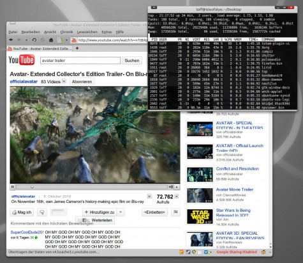Viewport: 303px width, 263px height.
Task: Go to home page via house icon
Action: (x=51, y=40)
